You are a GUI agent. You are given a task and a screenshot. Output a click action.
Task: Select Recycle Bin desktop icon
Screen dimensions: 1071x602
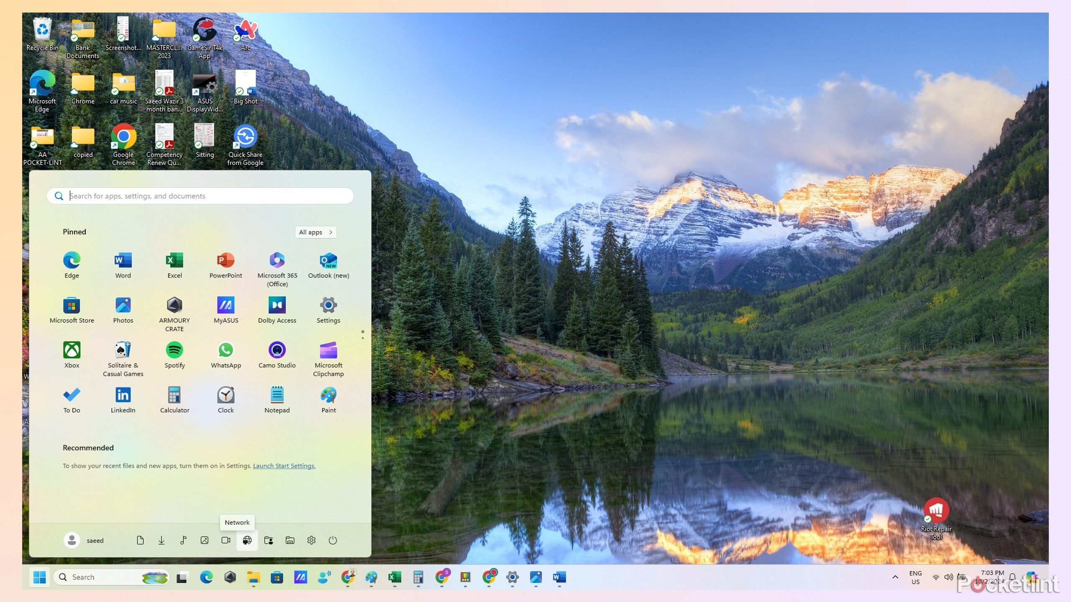pyautogui.click(x=42, y=34)
